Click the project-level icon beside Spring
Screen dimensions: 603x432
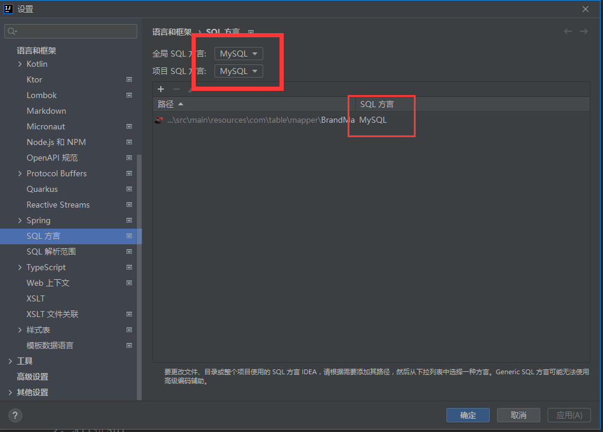129,220
